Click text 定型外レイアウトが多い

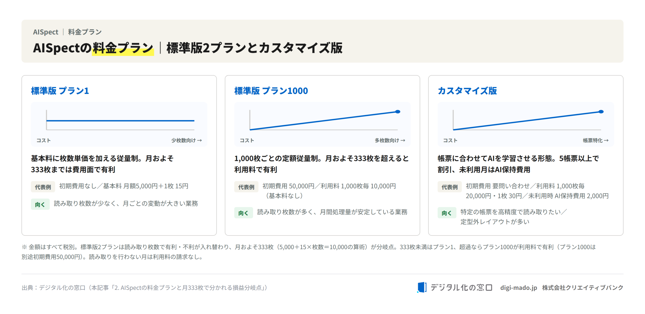(x=495, y=222)
